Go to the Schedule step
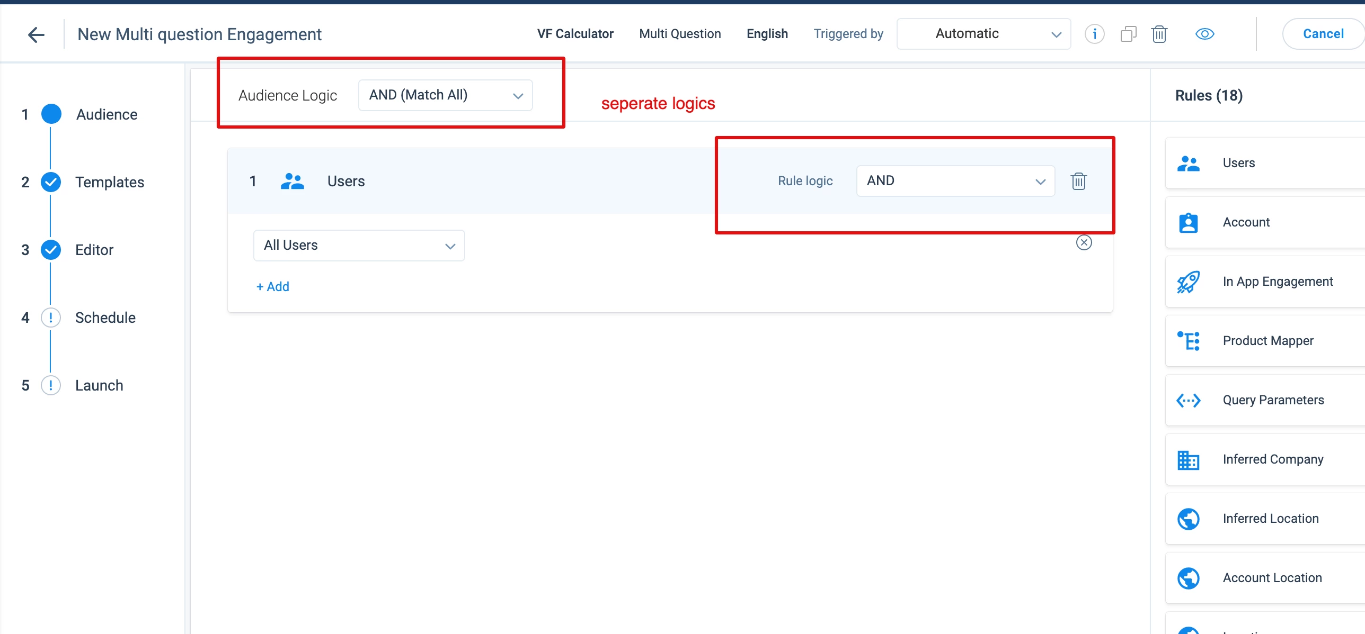The height and width of the screenshot is (634, 1365). [105, 318]
